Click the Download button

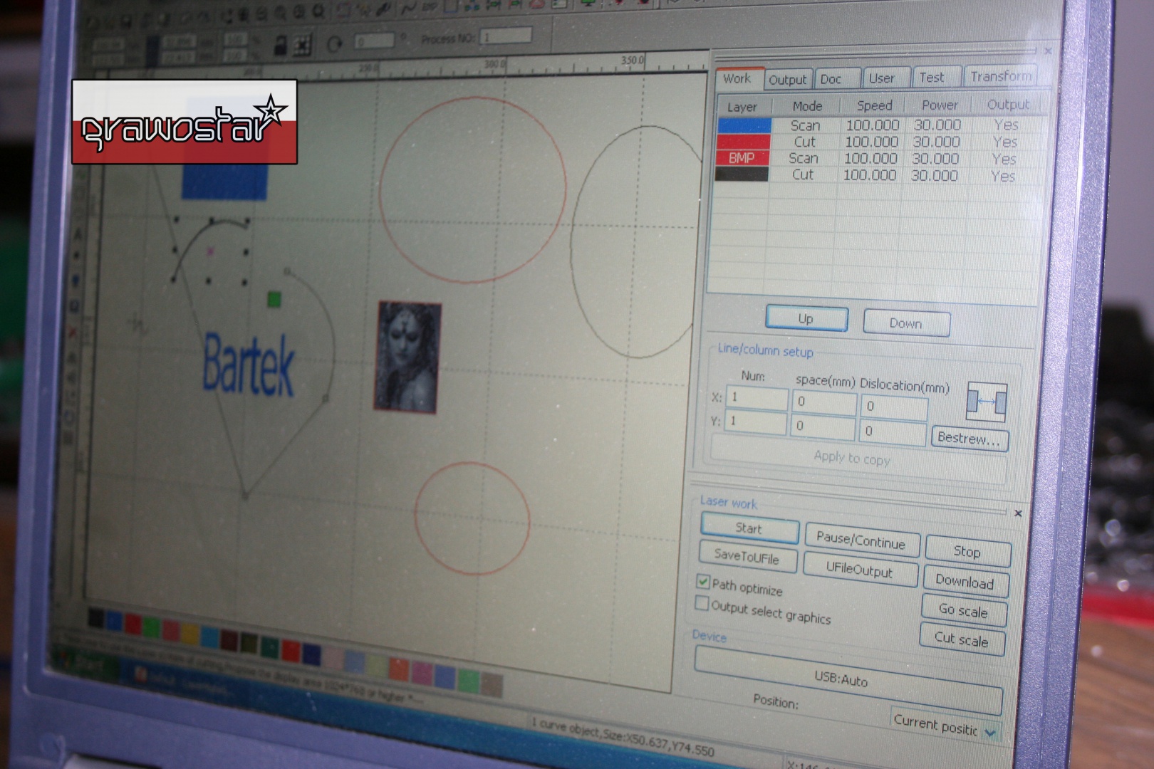click(965, 581)
